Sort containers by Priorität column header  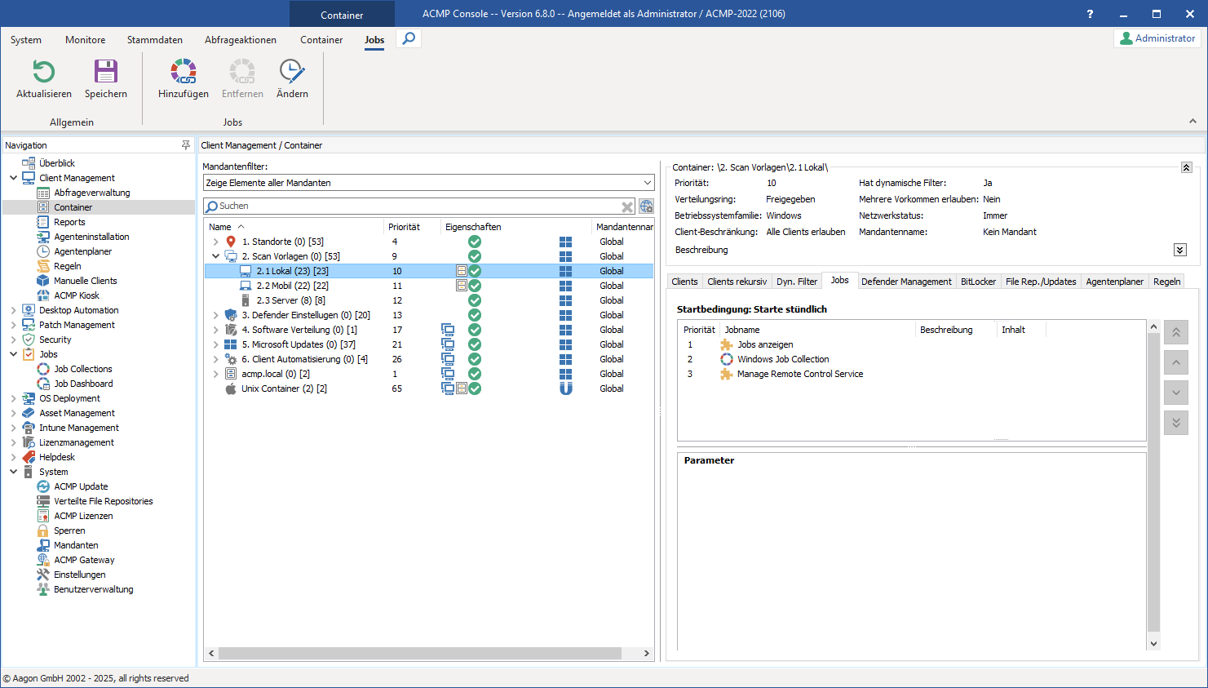click(404, 227)
